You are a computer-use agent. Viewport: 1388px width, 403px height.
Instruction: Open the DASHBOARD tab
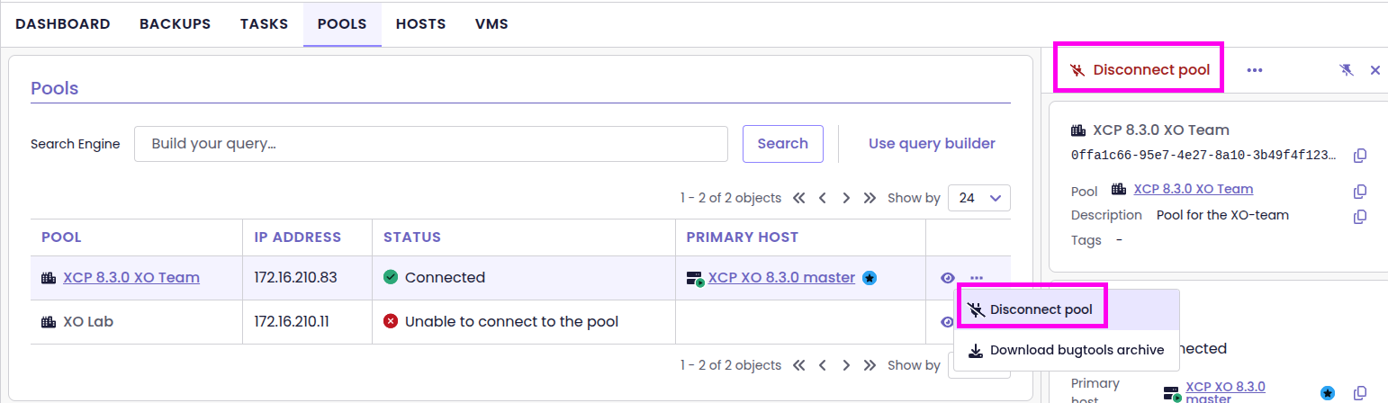63,24
